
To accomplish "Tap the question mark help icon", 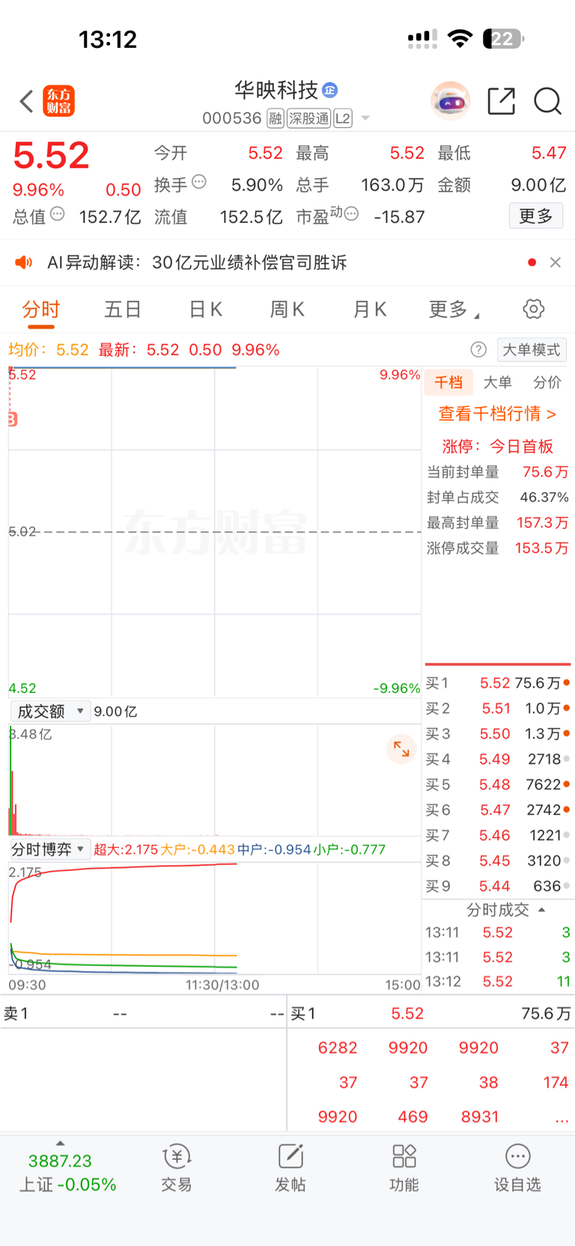I will [478, 349].
